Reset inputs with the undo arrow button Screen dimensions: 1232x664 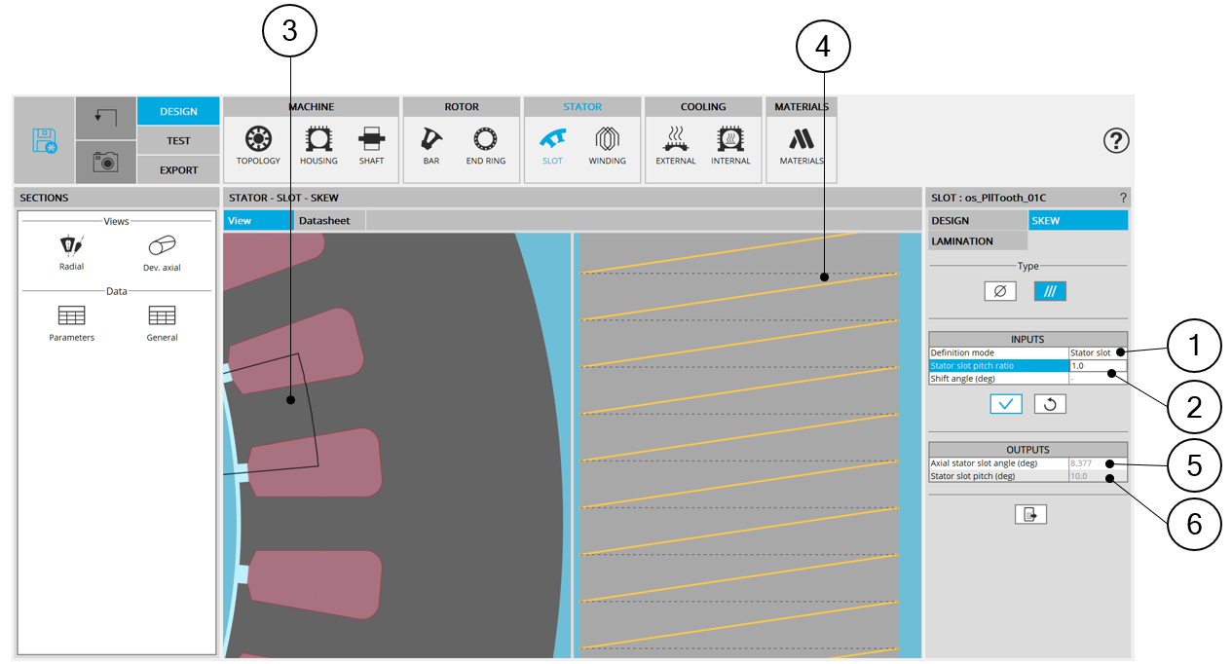tap(1049, 404)
